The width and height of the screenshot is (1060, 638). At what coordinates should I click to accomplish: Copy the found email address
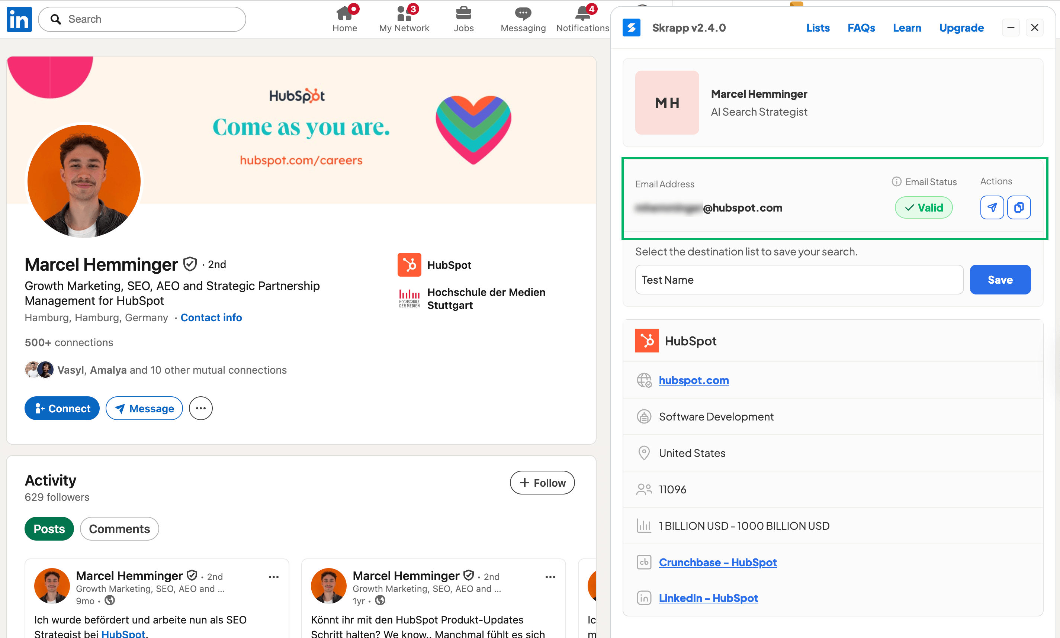click(x=1019, y=207)
